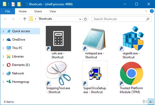Select the SuperOrcaSetup.exe installer icon
This screenshot has width=155, height=105.
coord(95,73)
